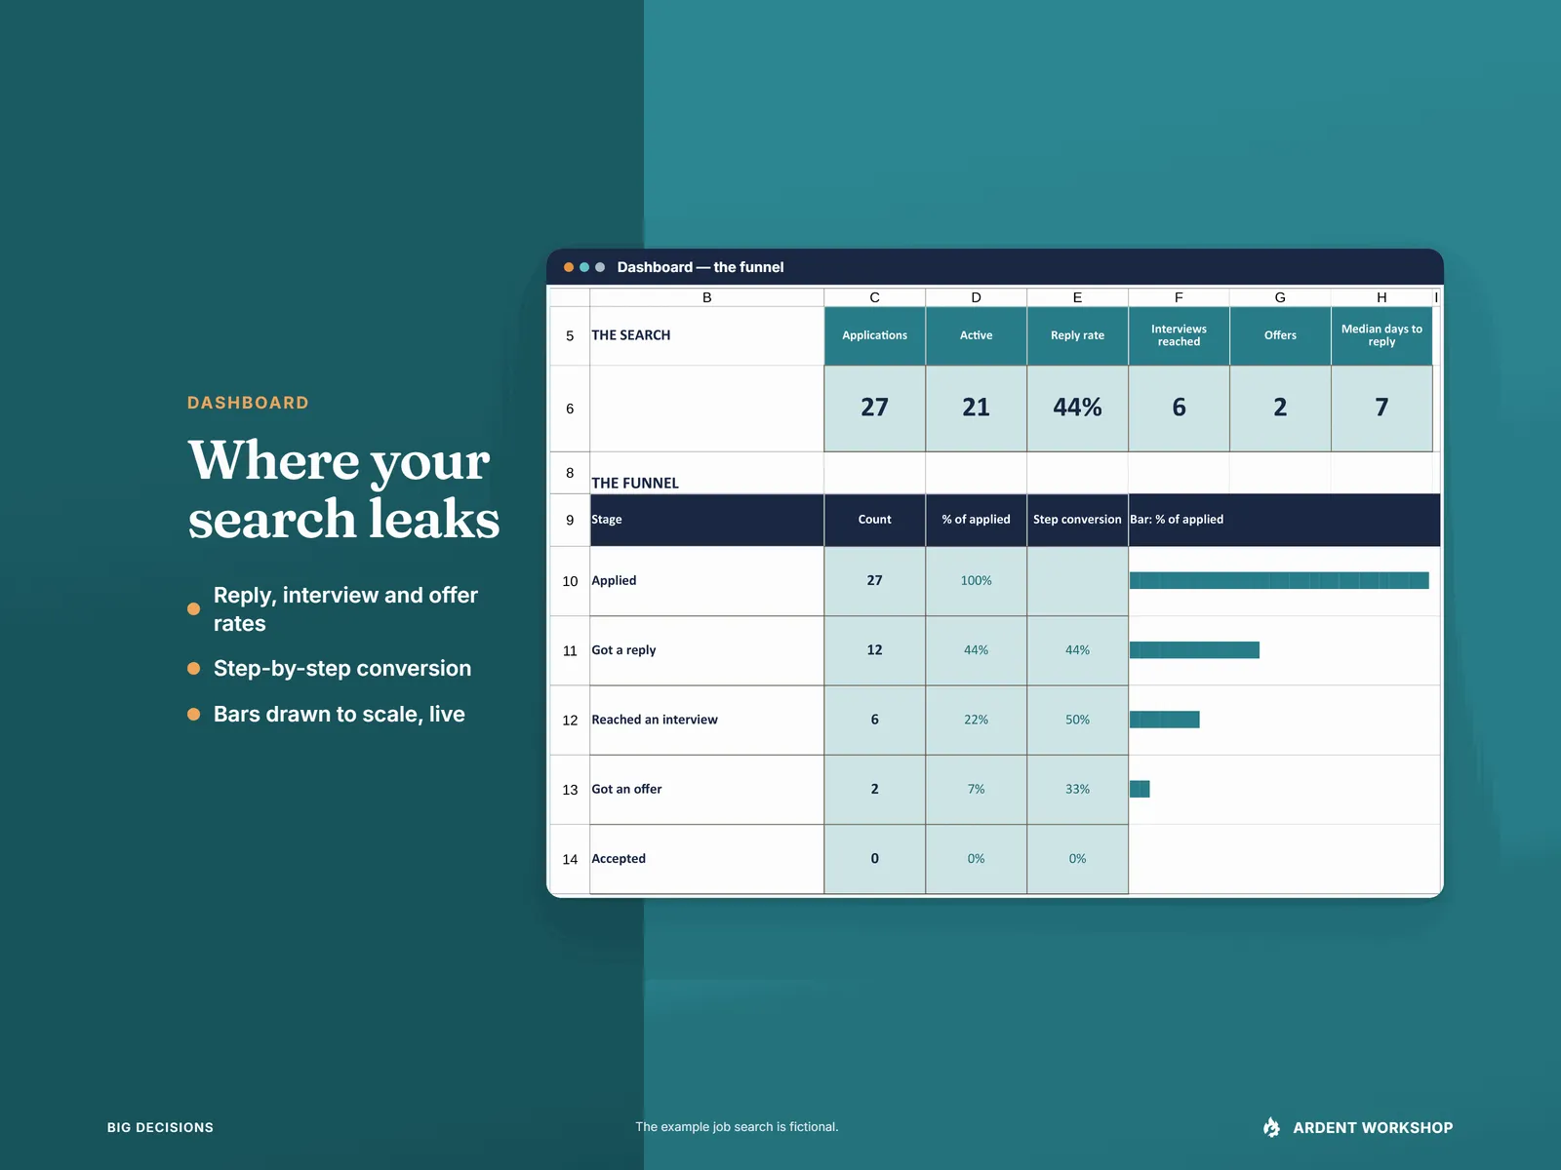
Task: Click 'The example job search is fictional.' note
Action: click(737, 1127)
